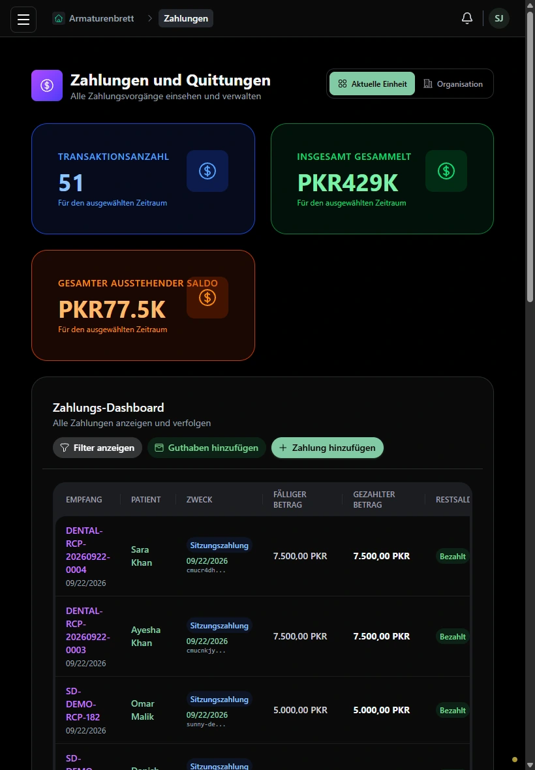Click the notification bell icon
Image resolution: width=535 pixels, height=770 pixels.
coord(466,18)
